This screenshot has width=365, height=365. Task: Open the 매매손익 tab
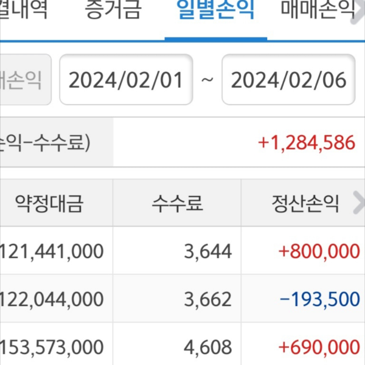[x=317, y=10]
